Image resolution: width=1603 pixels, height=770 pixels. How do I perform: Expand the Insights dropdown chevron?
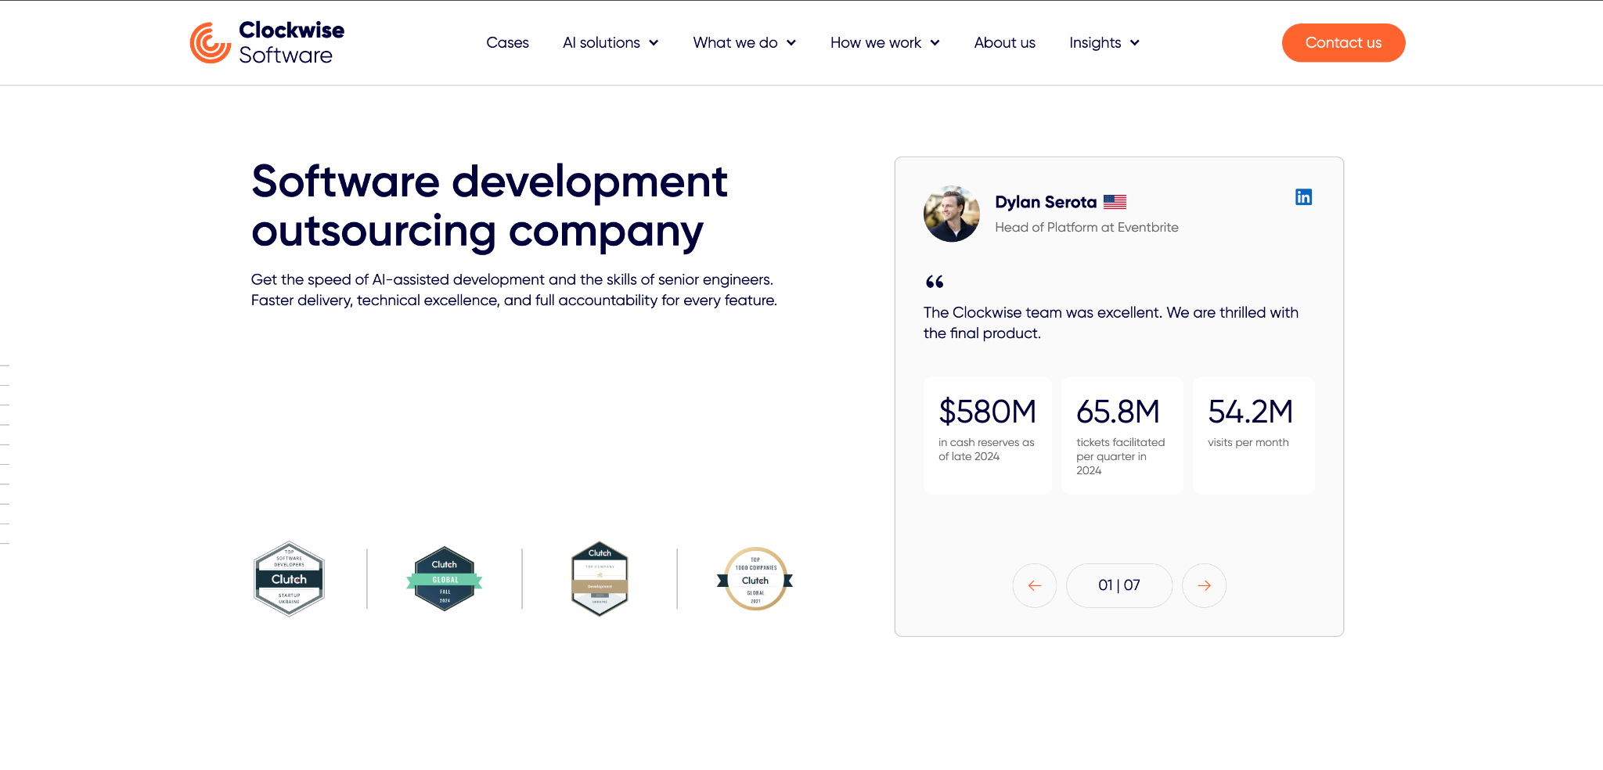pyautogui.click(x=1135, y=43)
